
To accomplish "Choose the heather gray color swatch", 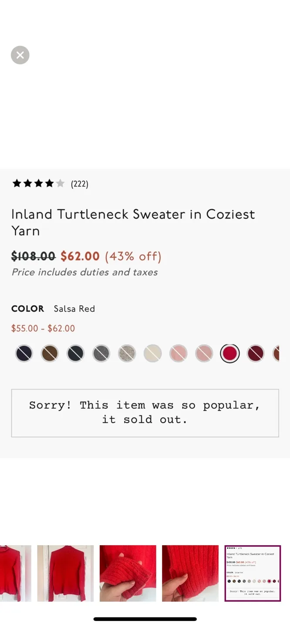I will pyautogui.click(x=101, y=353).
